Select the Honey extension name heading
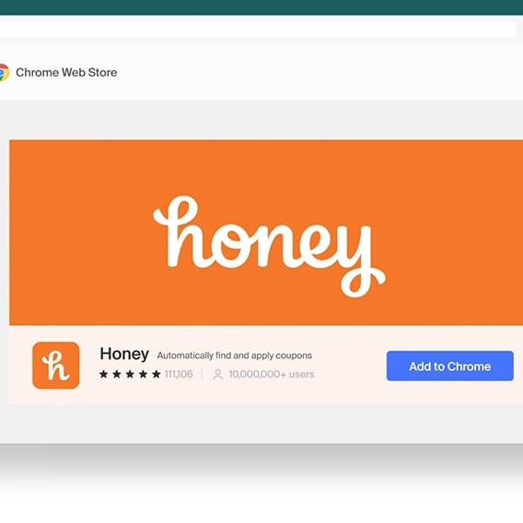This screenshot has height=523, width=523. (x=124, y=354)
